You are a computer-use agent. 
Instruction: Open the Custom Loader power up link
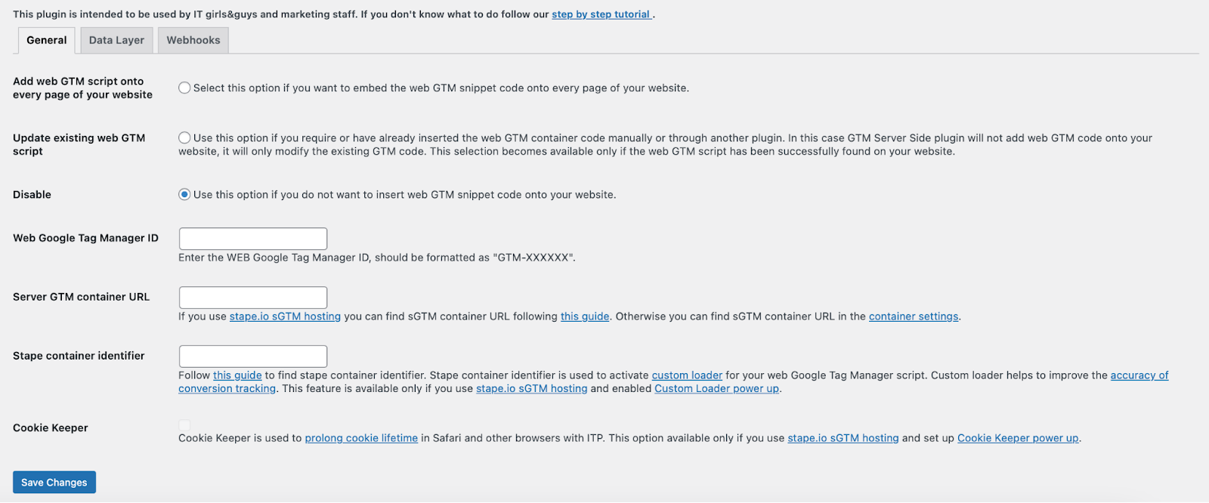(716, 388)
